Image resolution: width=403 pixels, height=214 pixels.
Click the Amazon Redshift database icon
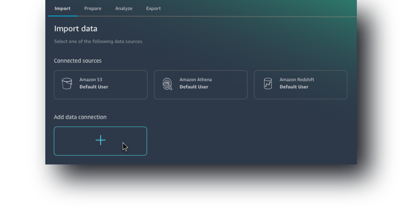click(x=268, y=83)
